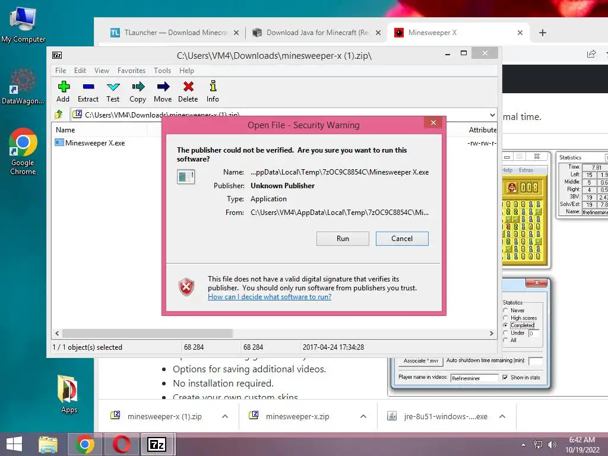Click the application file icon in dialog
The image size is (608, 456).
pos(186,177)
